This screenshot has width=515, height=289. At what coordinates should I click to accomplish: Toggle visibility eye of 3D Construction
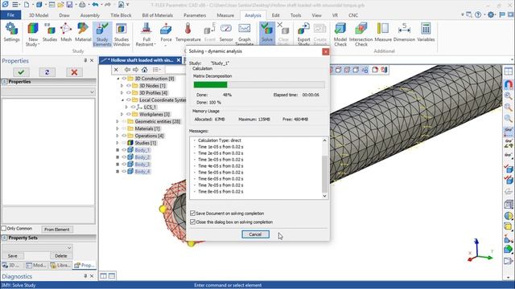pos(124,79)
